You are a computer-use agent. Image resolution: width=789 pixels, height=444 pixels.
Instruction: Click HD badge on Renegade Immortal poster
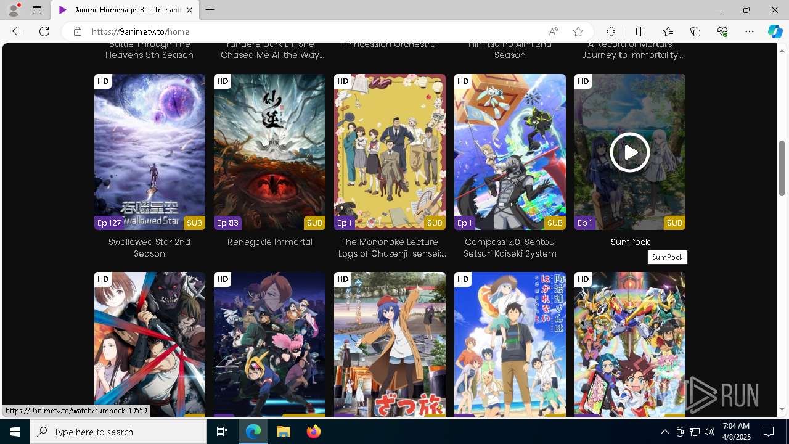pos(223,81)
